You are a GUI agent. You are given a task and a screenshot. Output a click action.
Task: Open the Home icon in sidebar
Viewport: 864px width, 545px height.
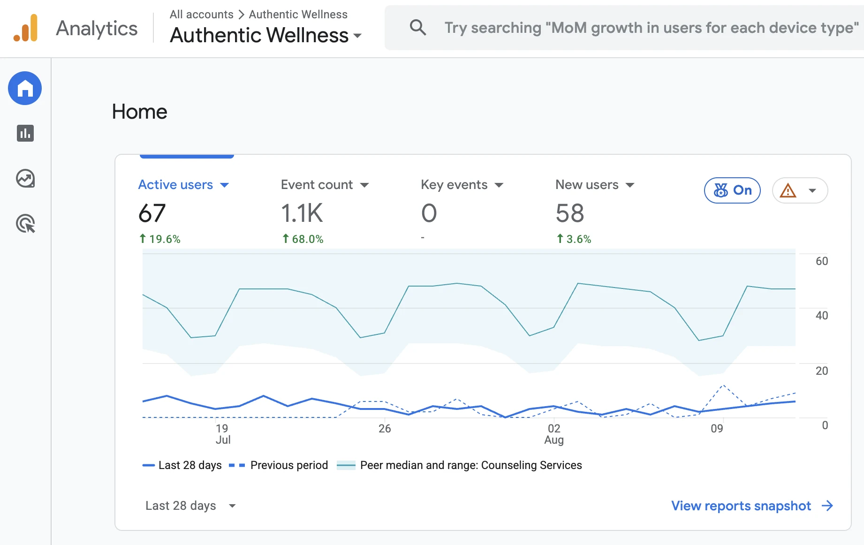(x=25, y=88)
